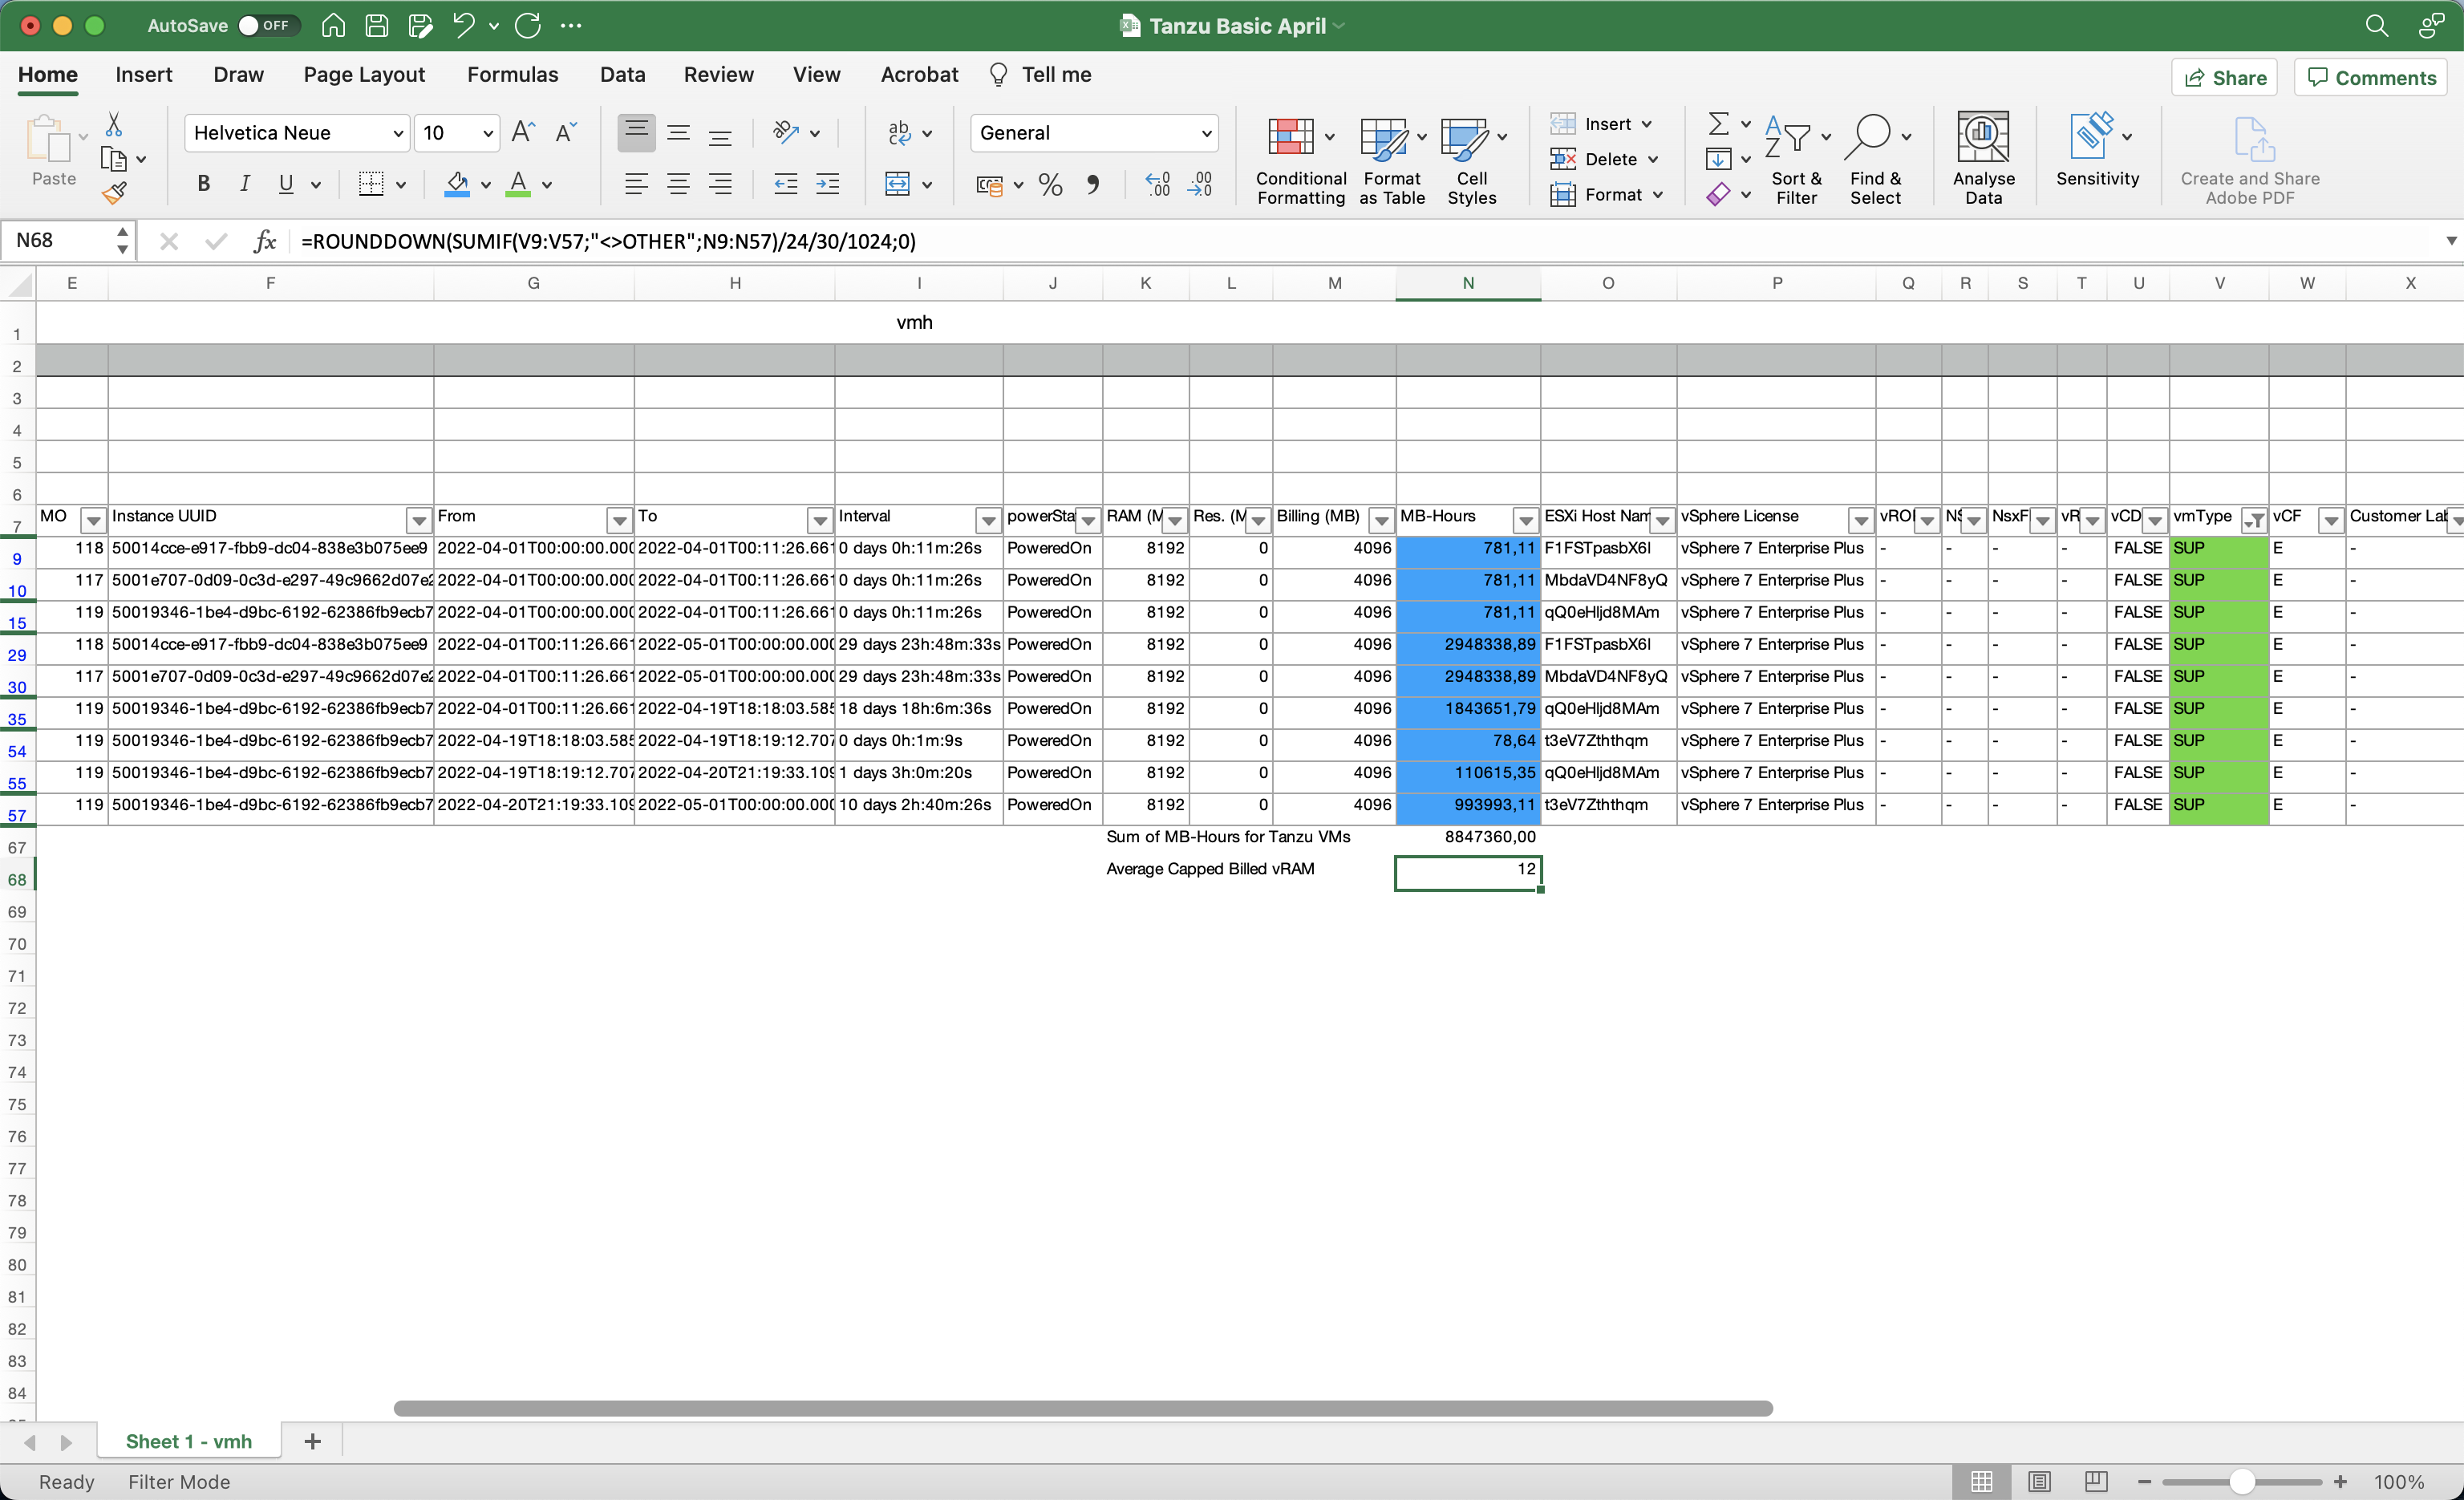Select the Sheet 1 - vmh tab

click(188, 1441)
